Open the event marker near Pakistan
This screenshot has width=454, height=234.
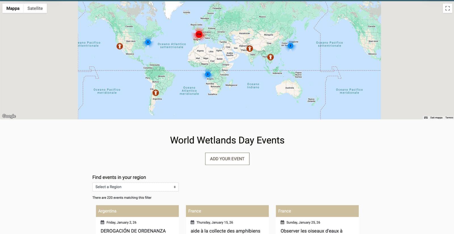pyautogui.click(x=250, y=48)
